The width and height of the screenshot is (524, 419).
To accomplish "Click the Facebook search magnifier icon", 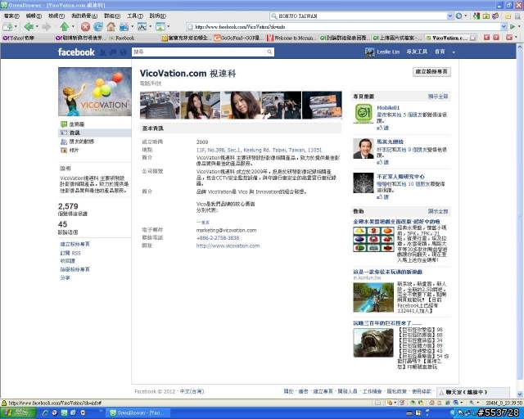I will click(269, 52).
